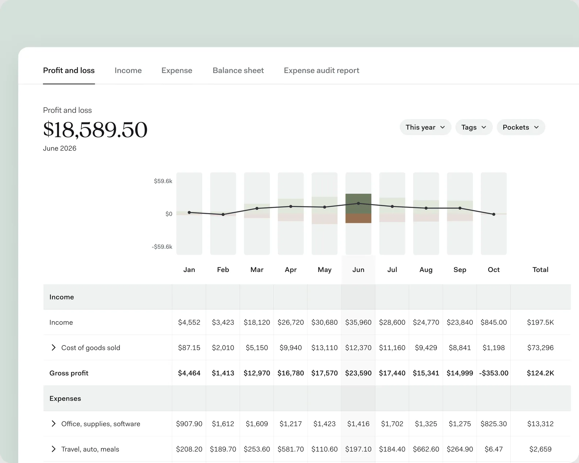Switch to the Income tab
Image resolution: width=579 pixels, height=463 pixels.
(128, 71)
